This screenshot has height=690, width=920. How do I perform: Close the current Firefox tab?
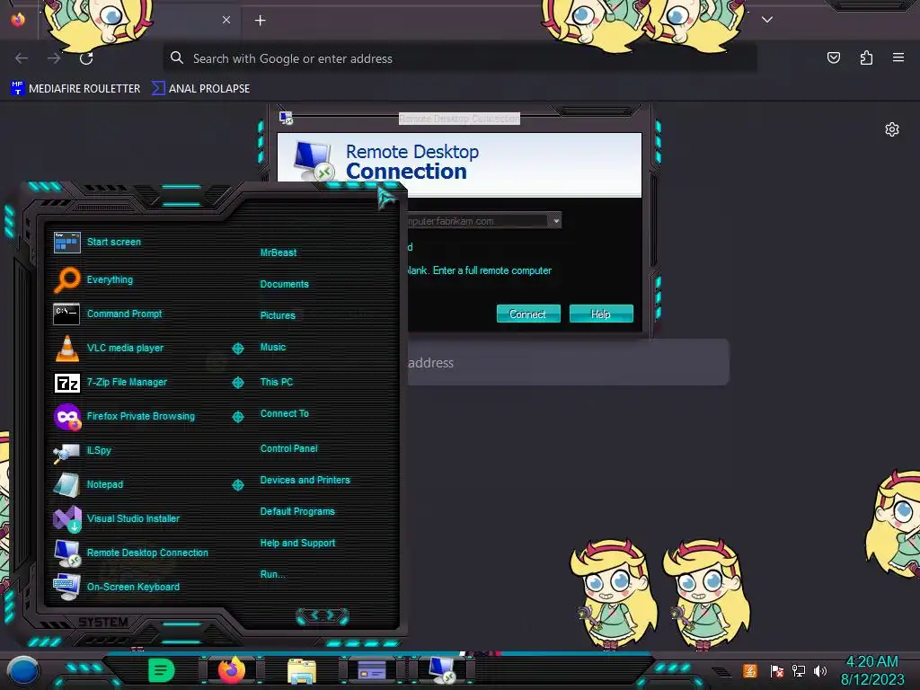coord(226,20)
